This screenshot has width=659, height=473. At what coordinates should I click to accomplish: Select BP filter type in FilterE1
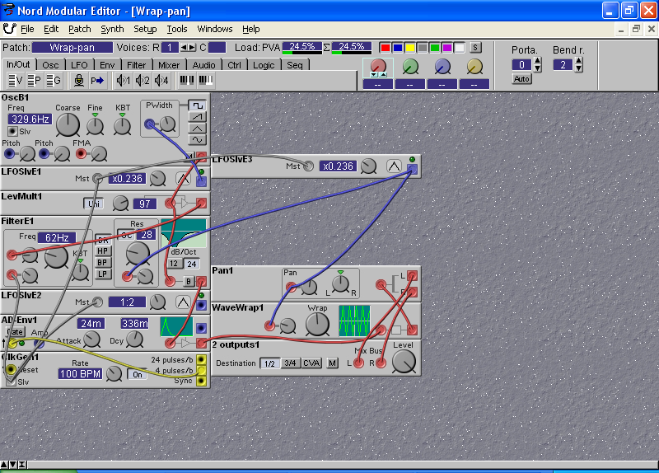102,262
